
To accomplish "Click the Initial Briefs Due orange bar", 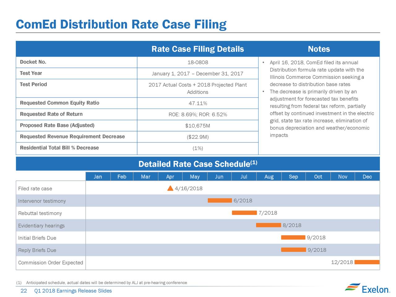I will (x=293, y=237).
